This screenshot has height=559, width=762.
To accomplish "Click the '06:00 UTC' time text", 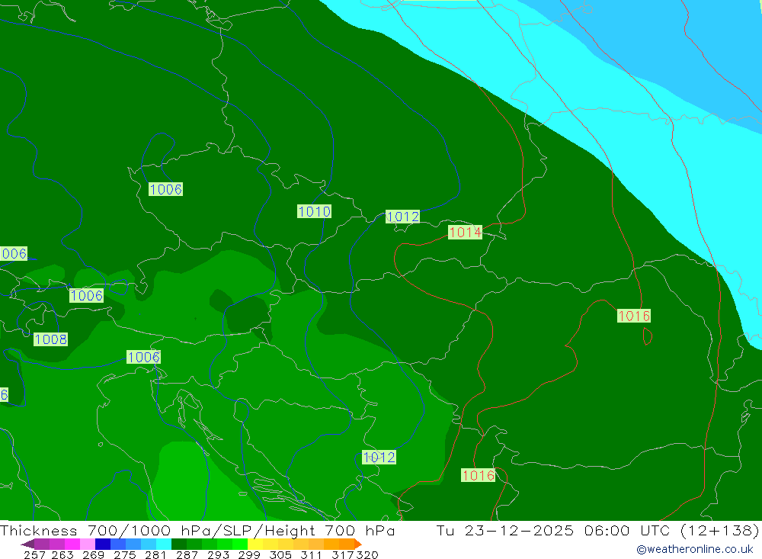I will [627, 530].
